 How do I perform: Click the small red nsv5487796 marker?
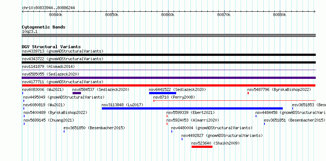click(248, 93)
